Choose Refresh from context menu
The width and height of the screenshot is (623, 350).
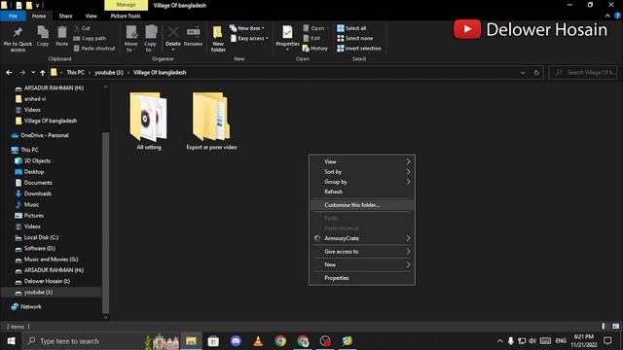362,192
